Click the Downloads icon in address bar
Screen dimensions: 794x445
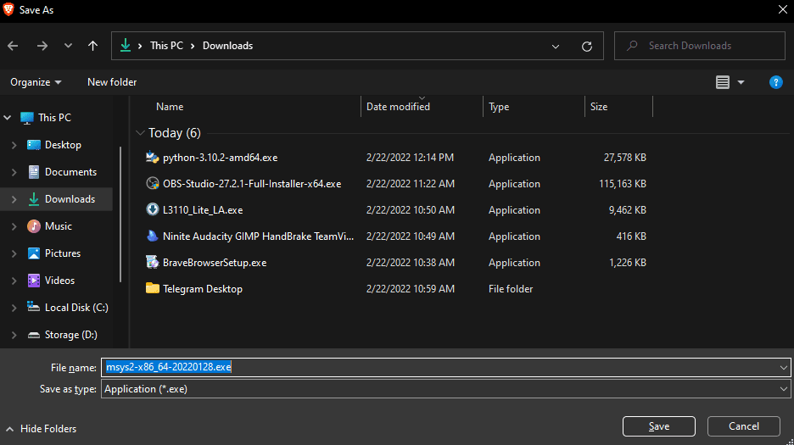[x=125, y=46]
